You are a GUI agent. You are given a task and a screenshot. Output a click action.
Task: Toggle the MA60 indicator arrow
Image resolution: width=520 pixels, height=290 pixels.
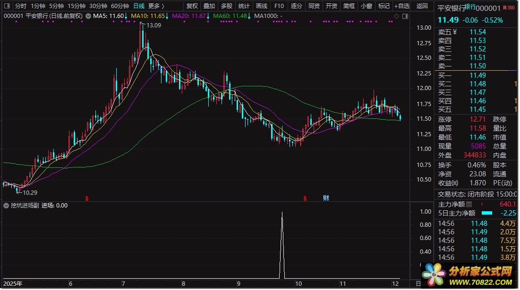tap(249, 16)
